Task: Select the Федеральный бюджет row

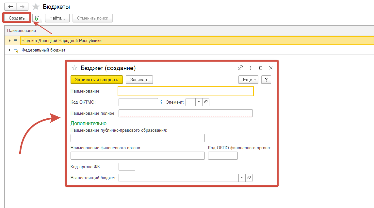Action: point(189,50)
